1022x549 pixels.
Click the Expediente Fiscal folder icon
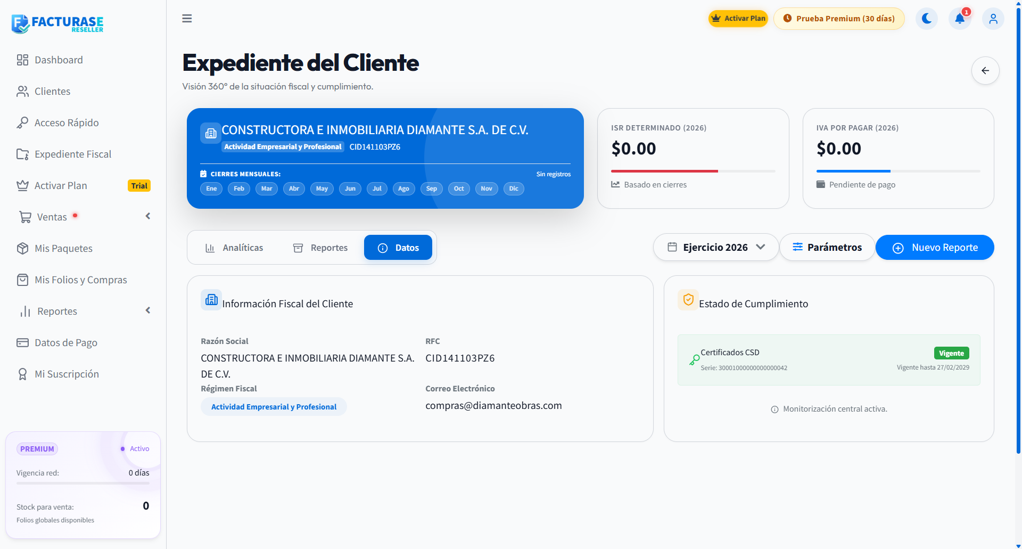22,154
